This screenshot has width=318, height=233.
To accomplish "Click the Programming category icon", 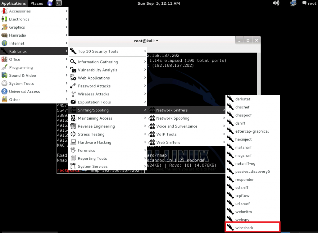I will click(4, 67).
